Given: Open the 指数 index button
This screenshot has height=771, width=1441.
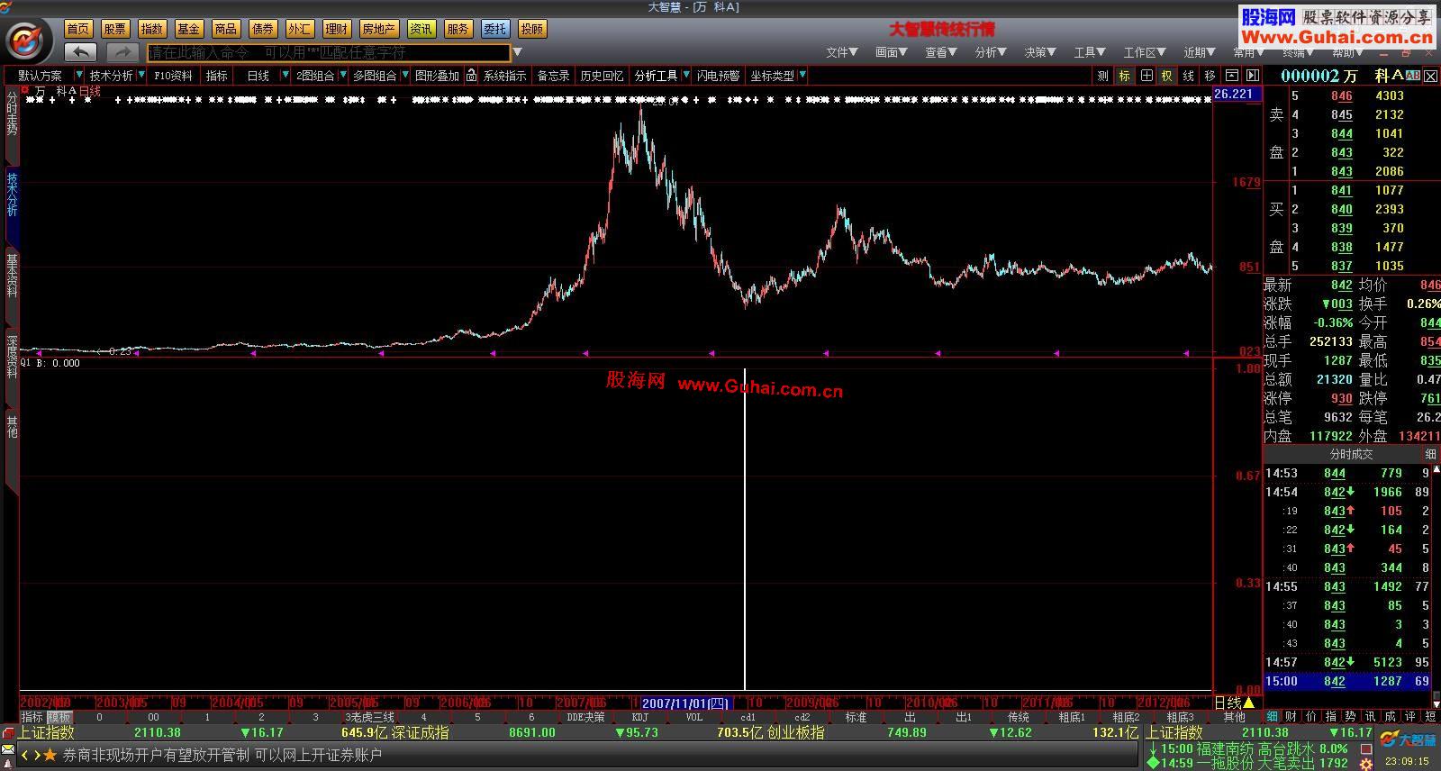Looking at the screenshot, I should (x=151, y=29).
